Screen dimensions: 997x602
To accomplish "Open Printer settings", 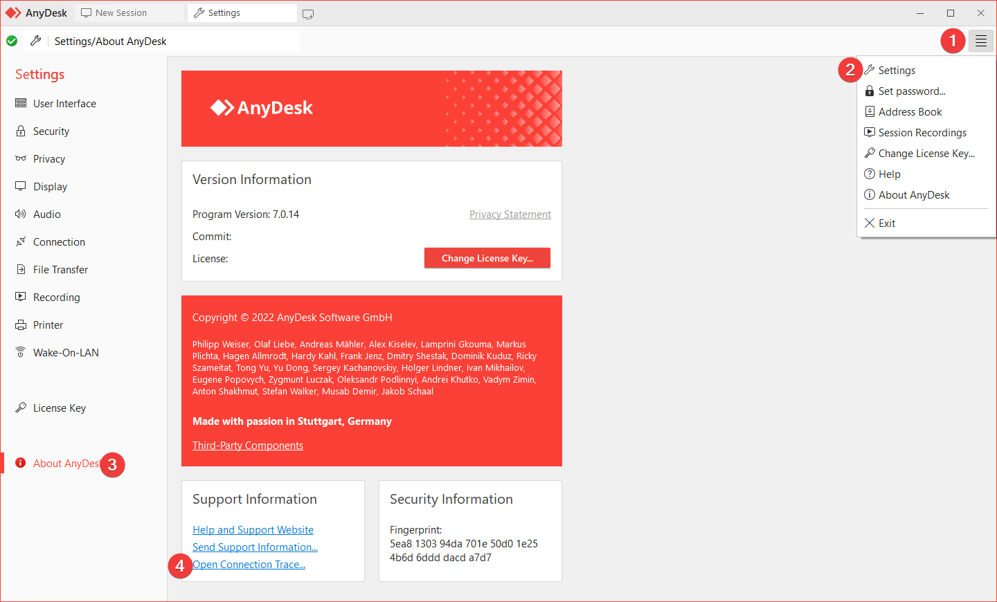I will tap(48, 325).
